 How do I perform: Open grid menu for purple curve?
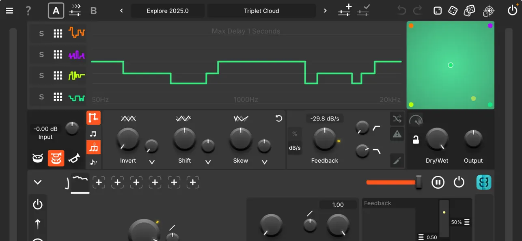(x=58, y=54)
